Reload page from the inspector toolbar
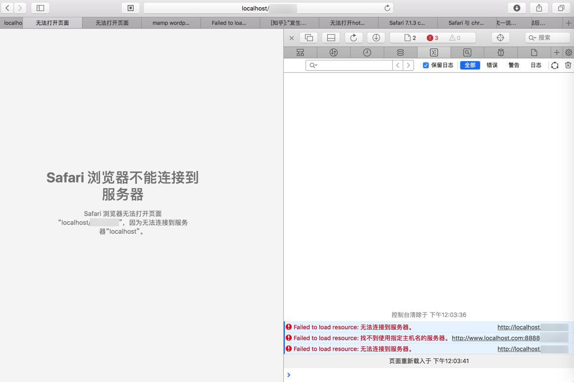Viewport: 574px width, 382px height. 353,38
